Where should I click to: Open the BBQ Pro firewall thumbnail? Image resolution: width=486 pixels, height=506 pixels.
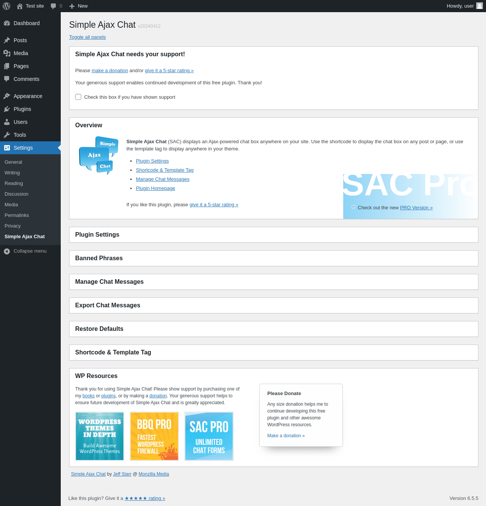[154, 436]
